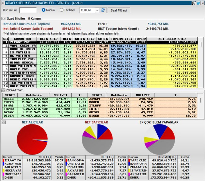Viewport: 205px width, 181px height.
Task: Click the NetHacim header in green stock table
Action: tap(33, 95)
